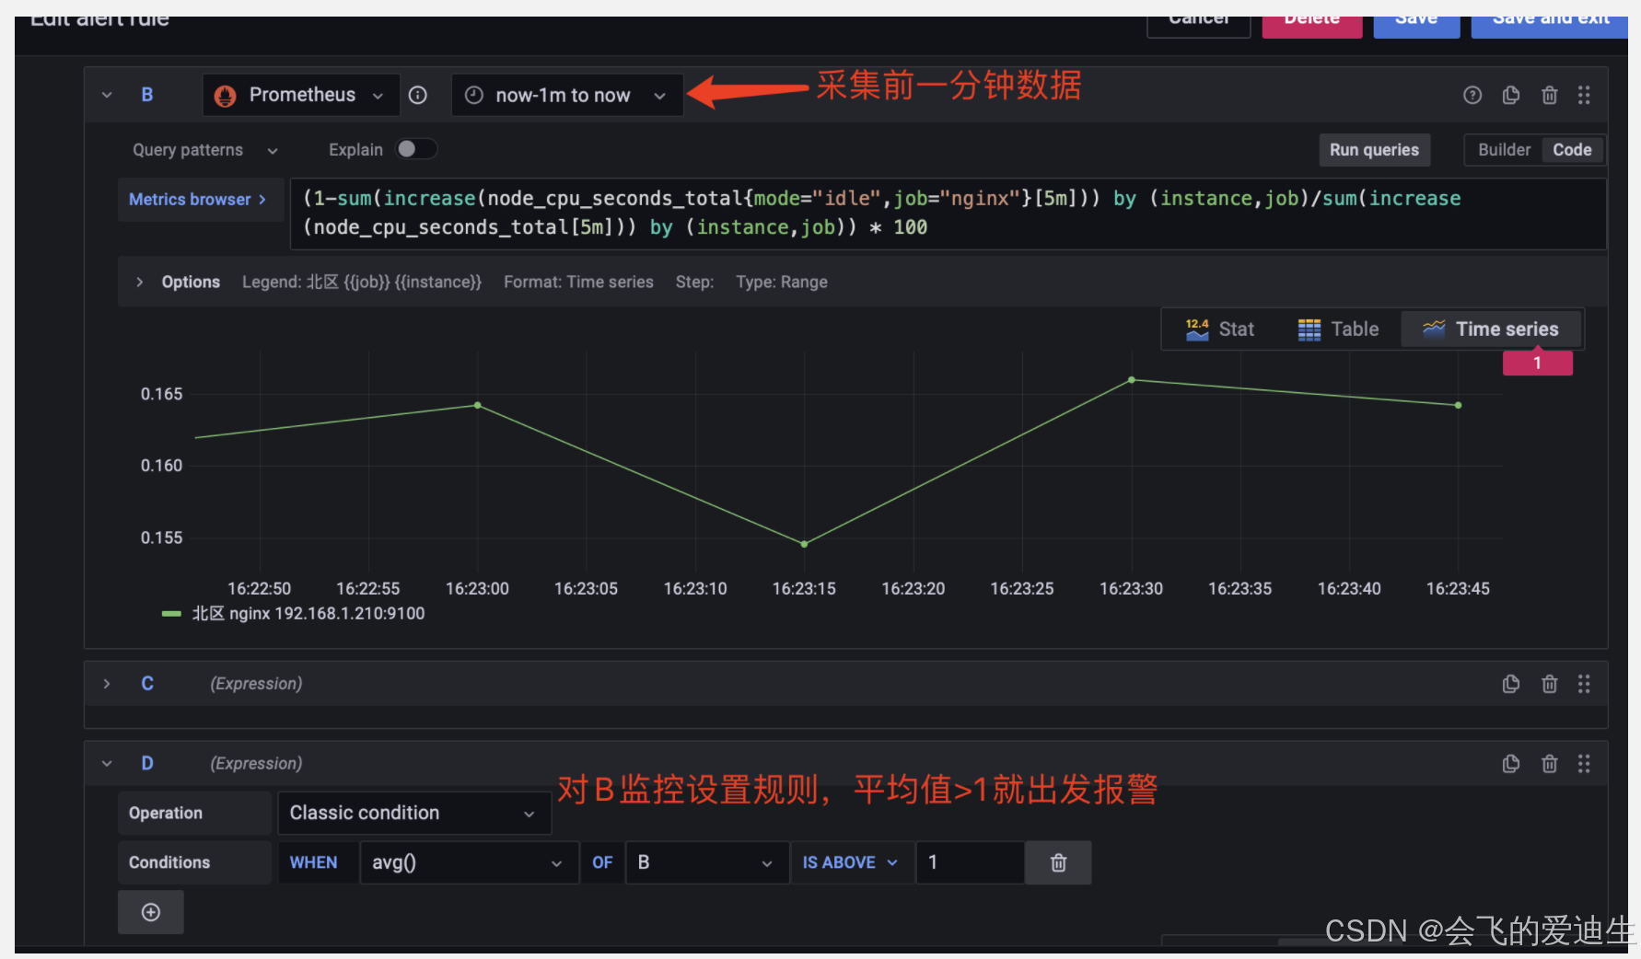Select the Time series visualization tab

coord(1491,329)
